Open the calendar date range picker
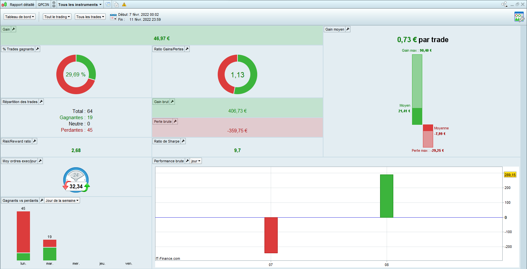527x269 pixels. (x=113, y=17)
